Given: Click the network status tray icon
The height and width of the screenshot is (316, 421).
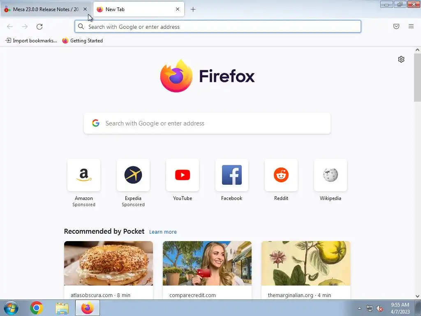Looking at the screenshot, I should [x=370, y=309].
